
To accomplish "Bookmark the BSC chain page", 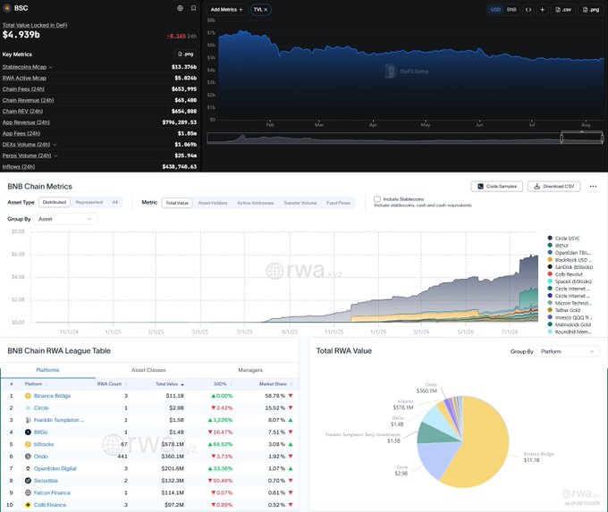I will 193,8.
